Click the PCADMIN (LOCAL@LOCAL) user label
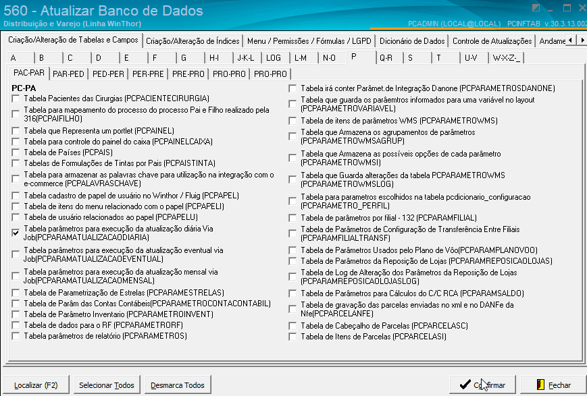This screenshot has height=396, width=587. click(454, 24)
